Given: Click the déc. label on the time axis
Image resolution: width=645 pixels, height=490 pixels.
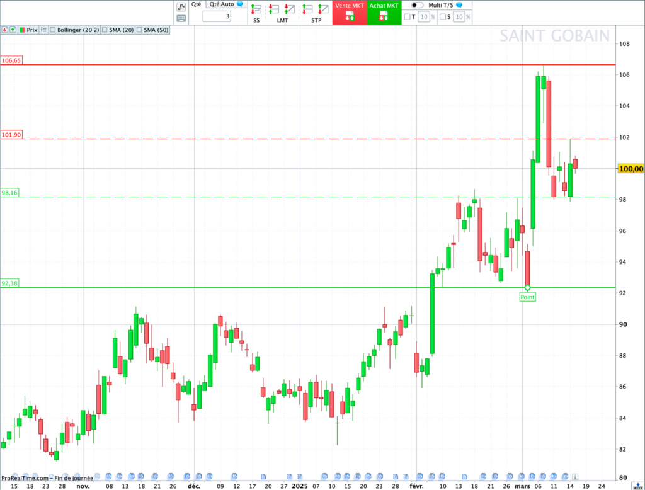Looking at the screenshot, I should 194,486.
